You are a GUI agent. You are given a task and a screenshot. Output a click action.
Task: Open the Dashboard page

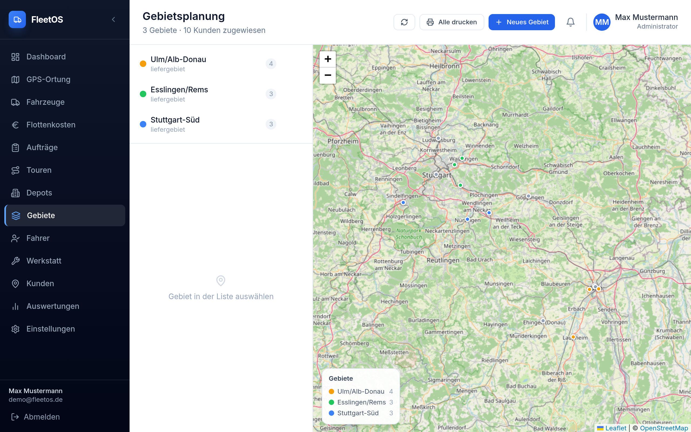pos(65,57)
